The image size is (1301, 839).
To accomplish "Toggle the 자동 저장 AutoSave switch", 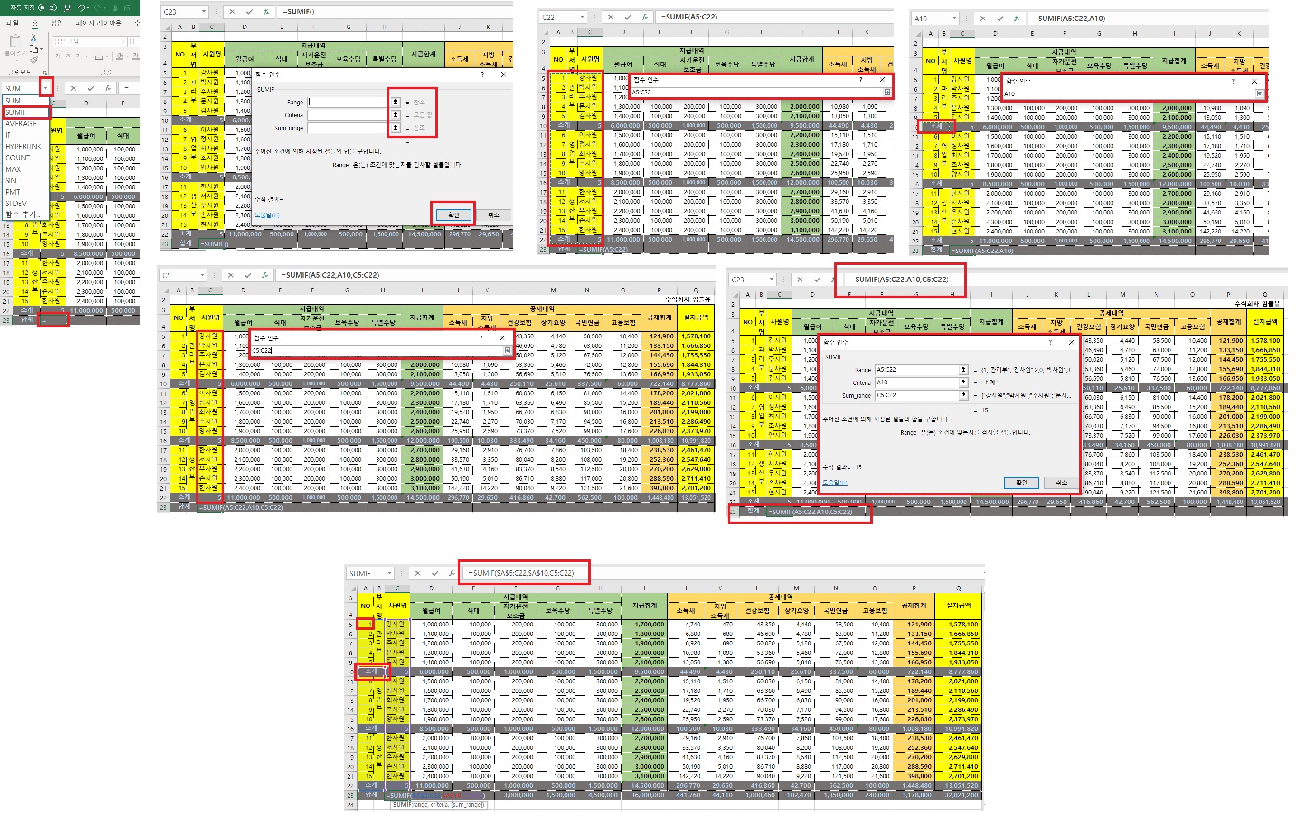I will coord(47,8).
